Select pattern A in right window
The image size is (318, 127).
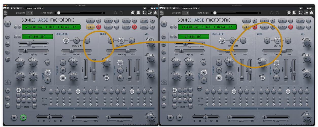[x=175, y=90]
